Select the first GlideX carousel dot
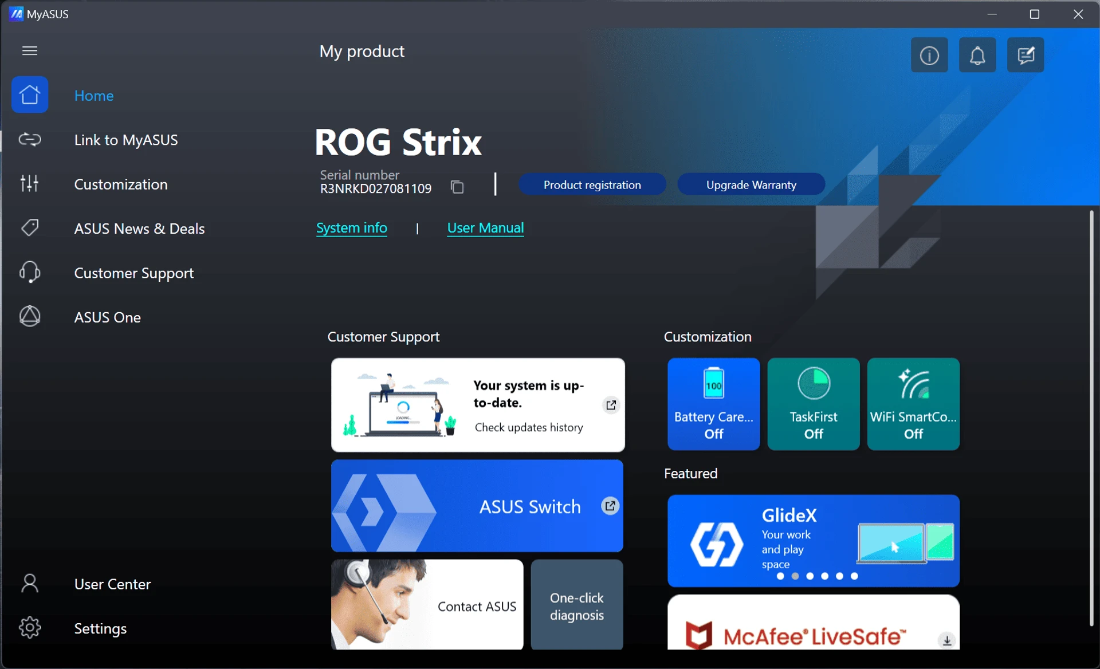1100x669 pixels. pos(780,576)
